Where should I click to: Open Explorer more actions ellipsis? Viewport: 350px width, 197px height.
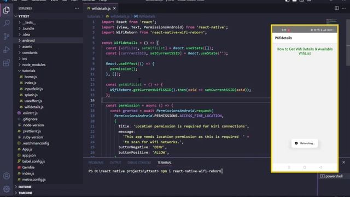pyautogui.click(x=77, y=9)
